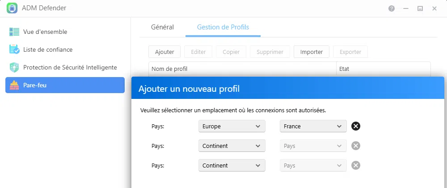This screenshot has height=188, width=447.
Task: Expand the third row Continent dropdown
Action: [232, 165]
